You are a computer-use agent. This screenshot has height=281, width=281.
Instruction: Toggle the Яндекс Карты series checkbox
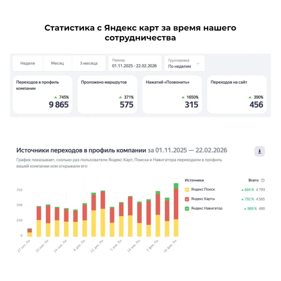[x=187, y=199]
